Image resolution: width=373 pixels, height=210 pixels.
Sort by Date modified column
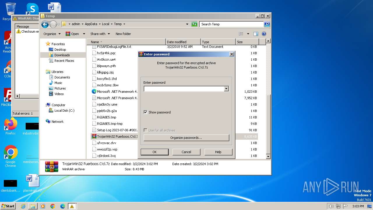[183, 42]
